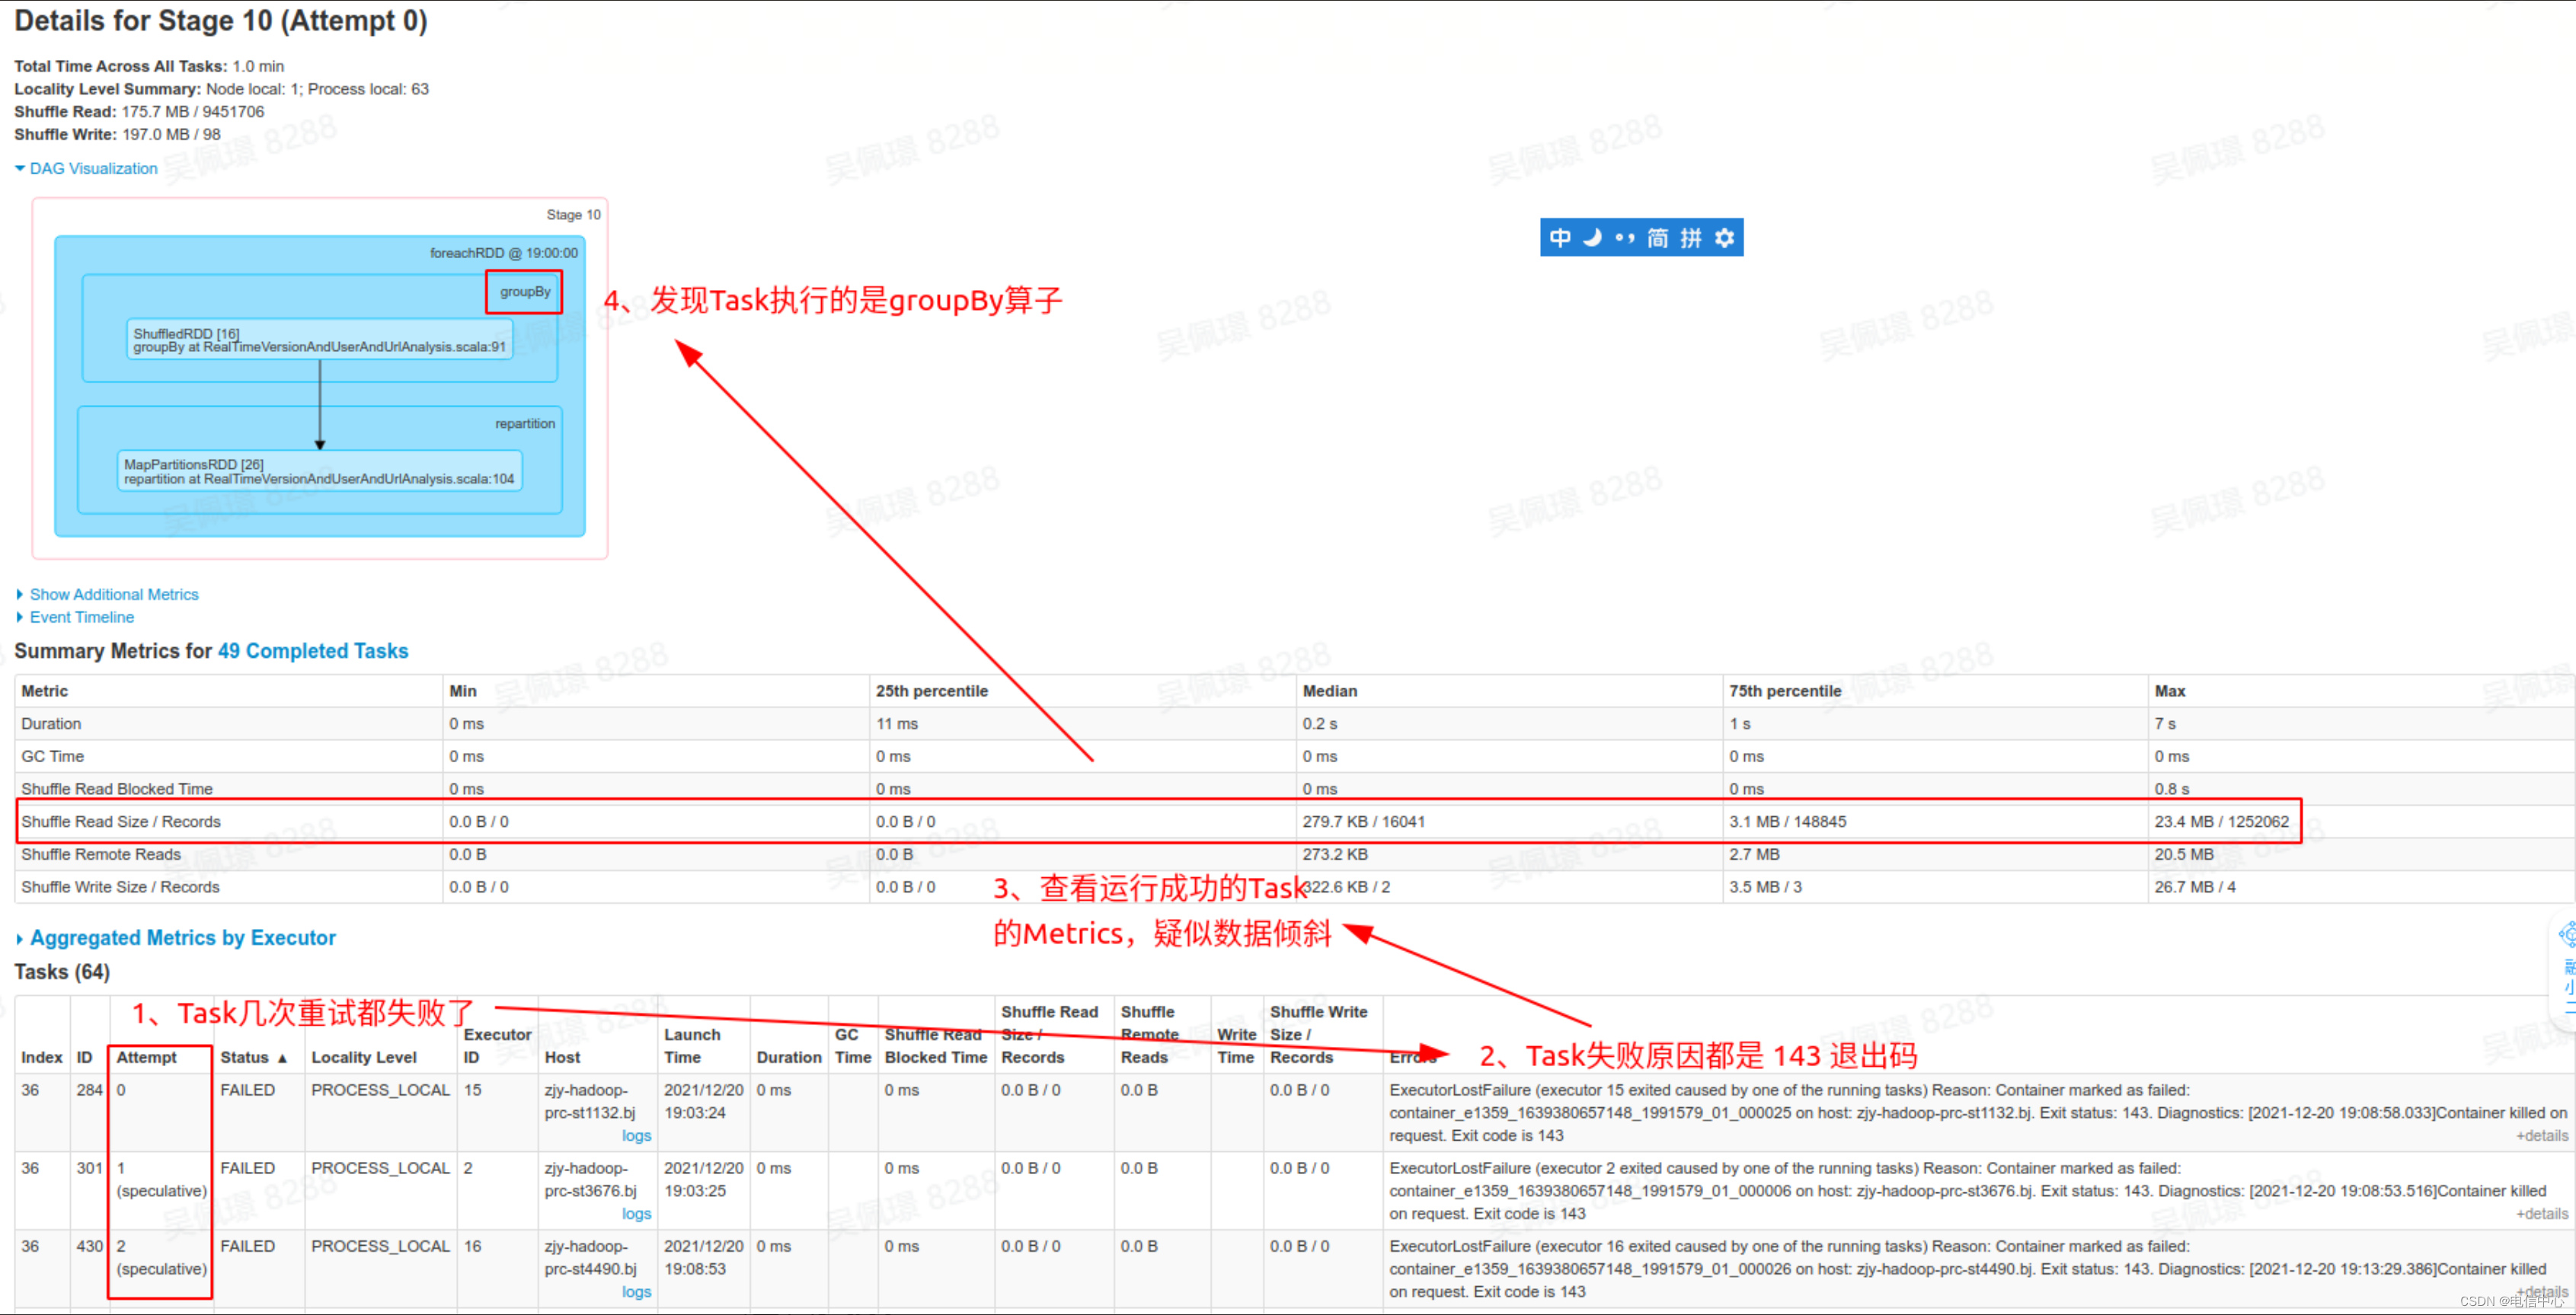2576x1315 pixels.
Task: Click the 'Shuffle Remote Reads' metric row
Action: tap(1294, 854)
